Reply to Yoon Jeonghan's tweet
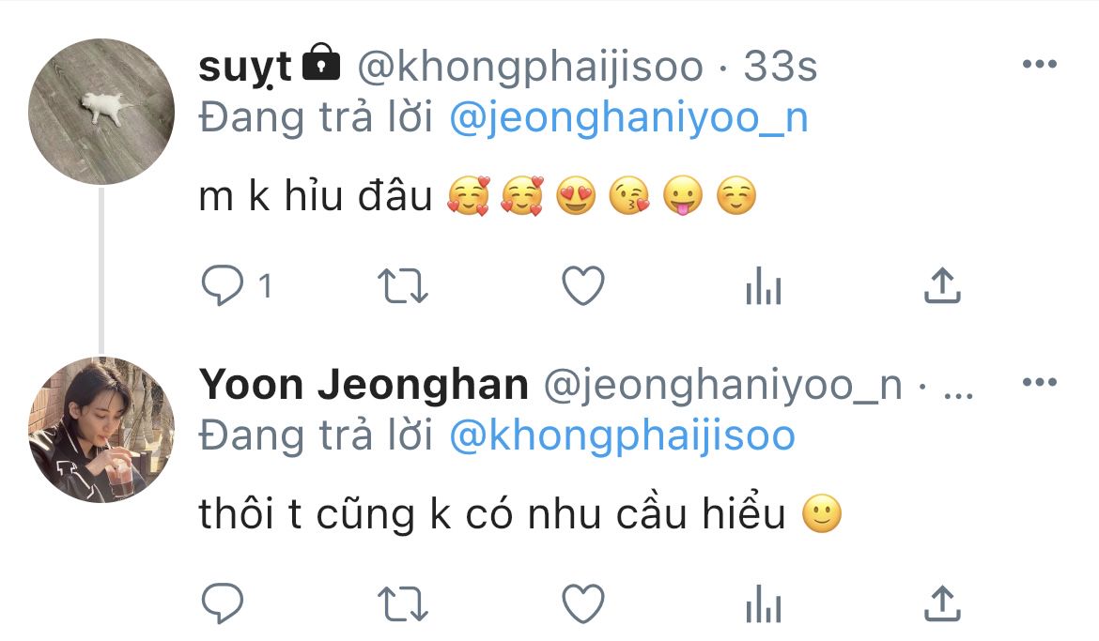1099x641 pixels. (223, 603)
